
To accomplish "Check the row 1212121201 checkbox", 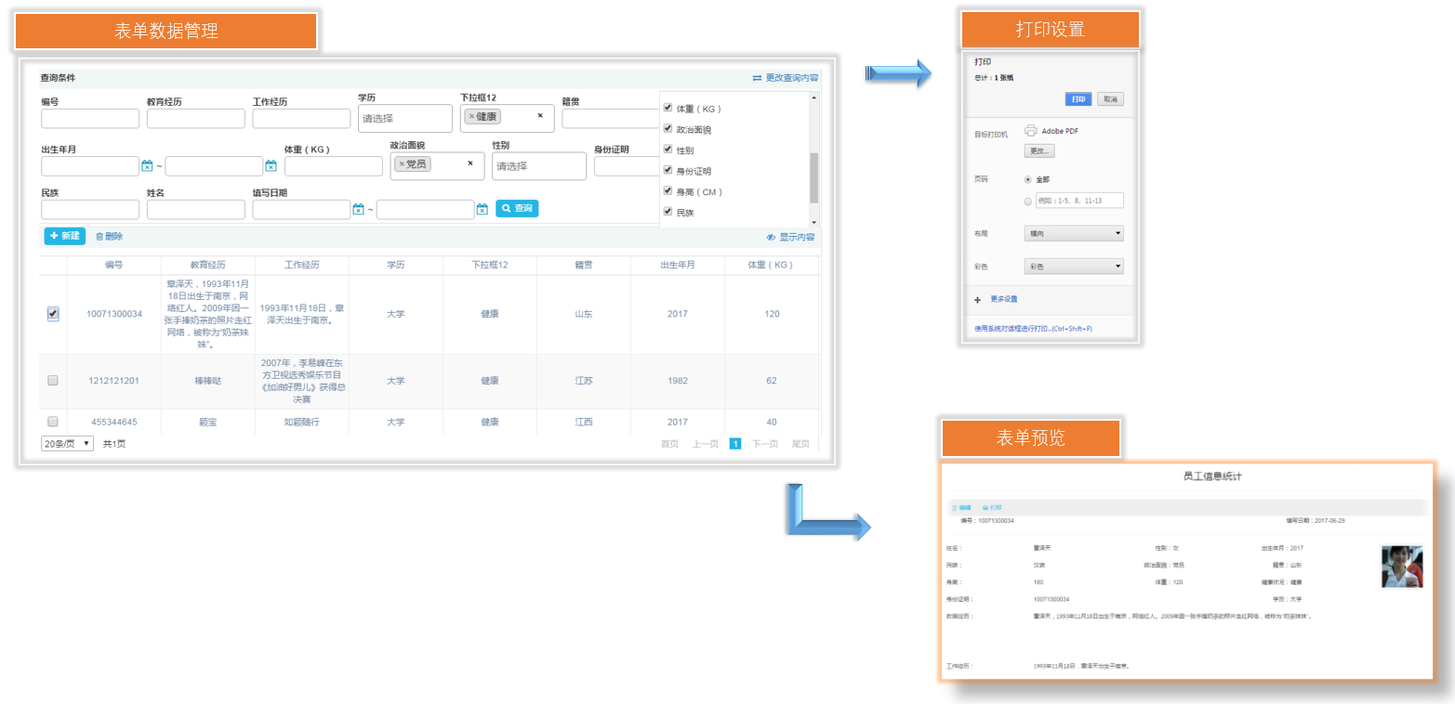I will [53, 380].
